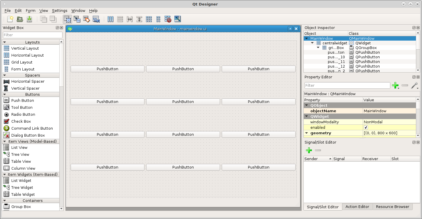Apply Lay Out in a Grid from toolbar
This screenshot has width=422, height=219.
(149, 19)
